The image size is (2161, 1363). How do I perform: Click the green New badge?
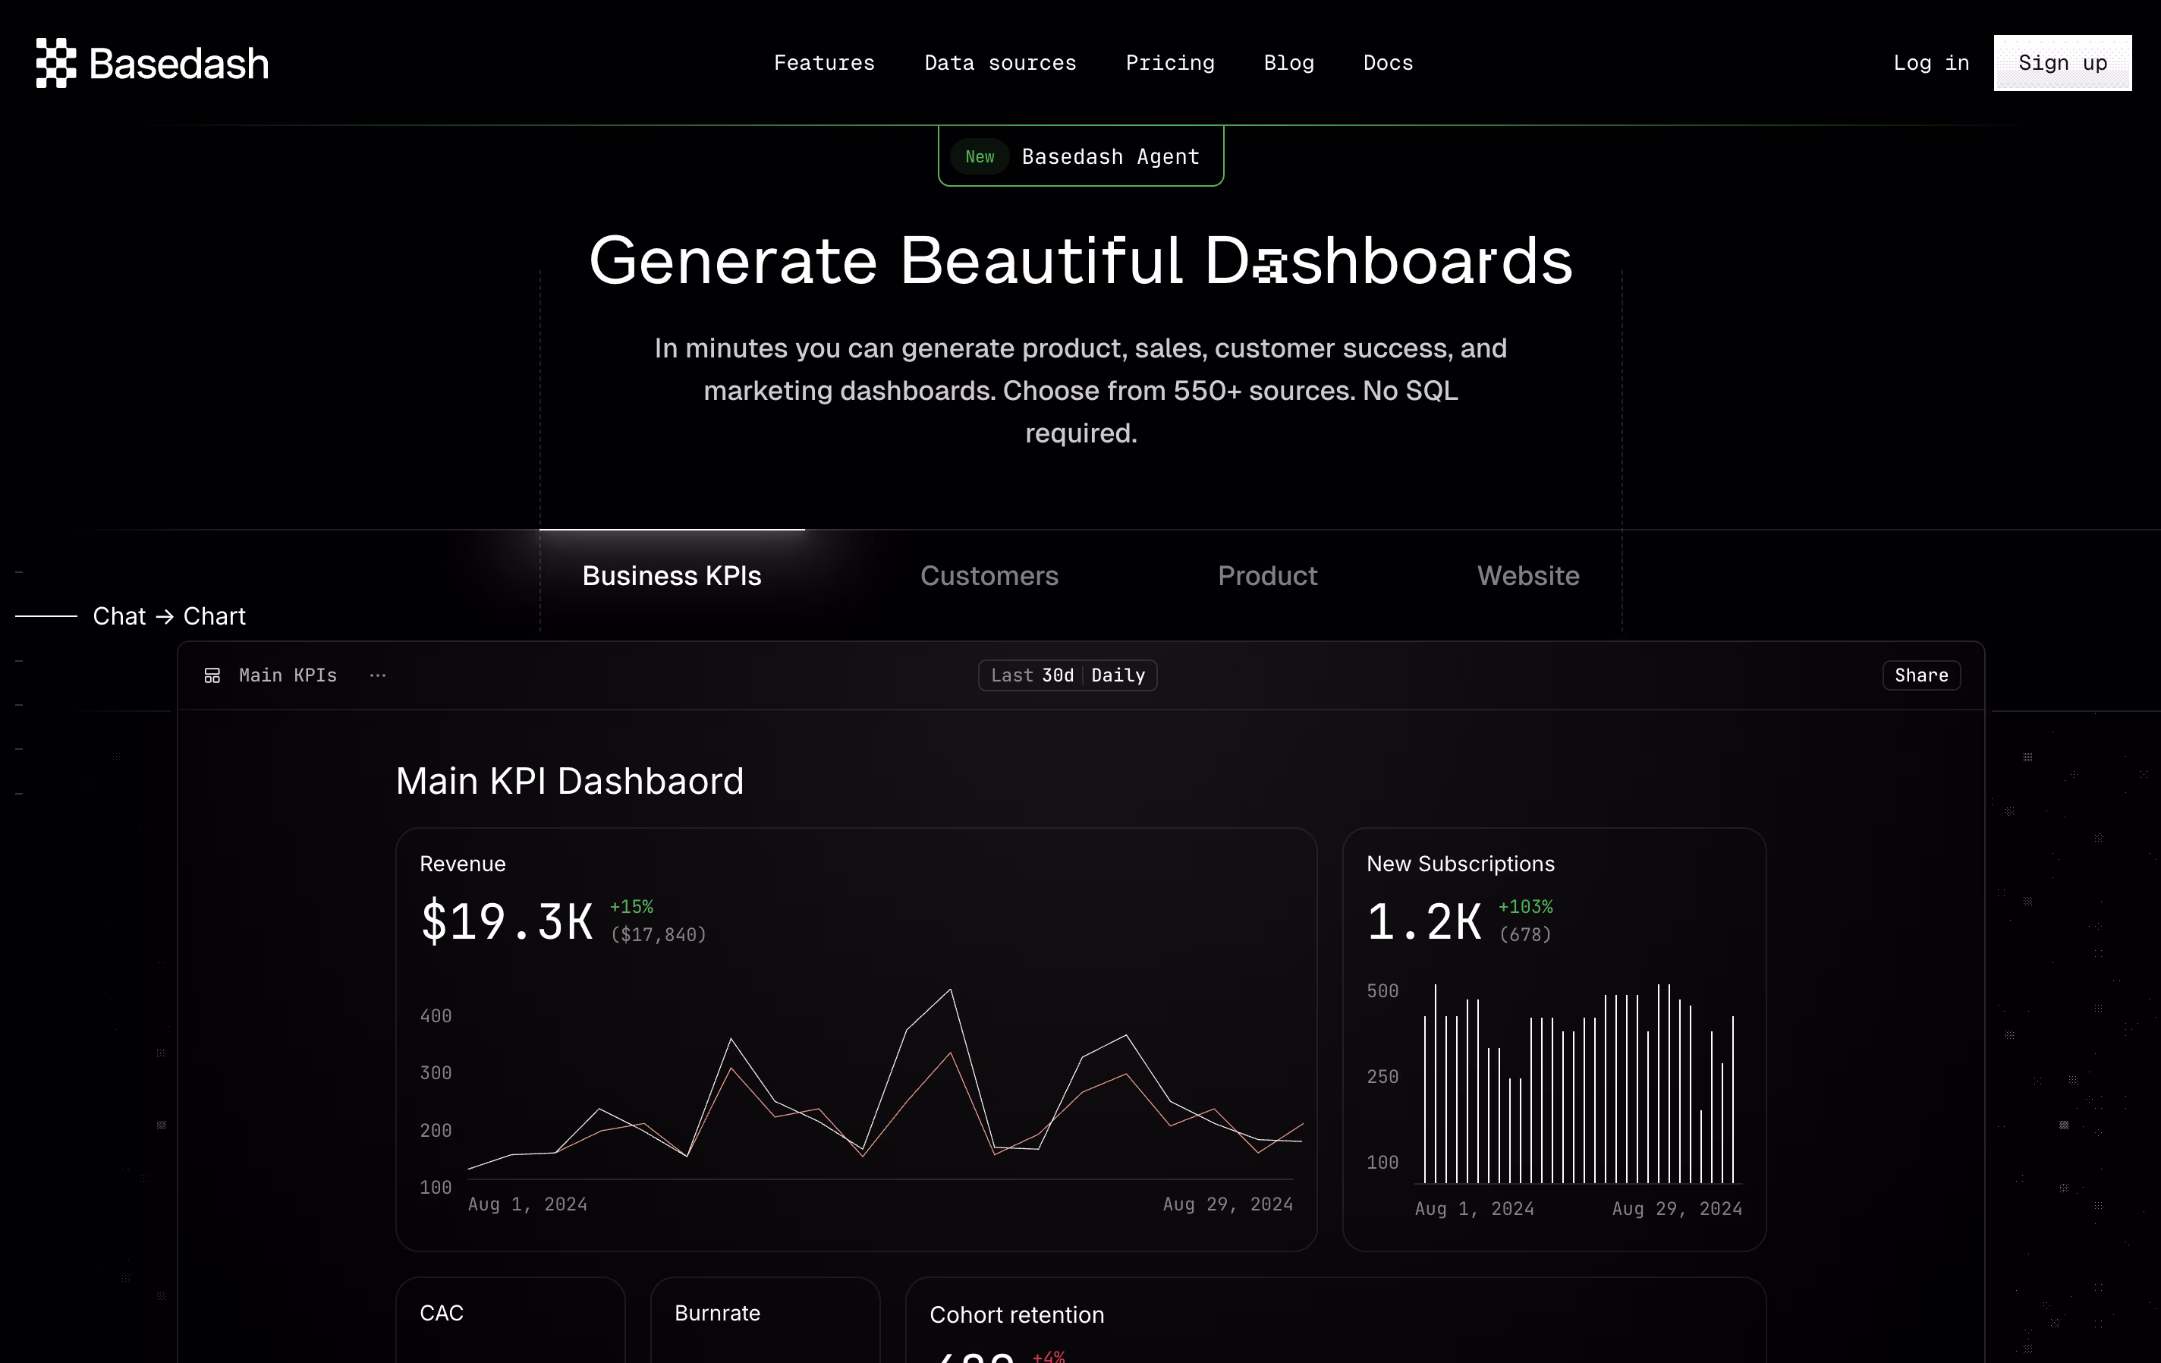pos(979,157)
